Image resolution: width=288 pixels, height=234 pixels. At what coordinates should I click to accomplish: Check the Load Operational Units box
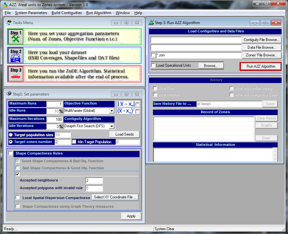point(153,65)
